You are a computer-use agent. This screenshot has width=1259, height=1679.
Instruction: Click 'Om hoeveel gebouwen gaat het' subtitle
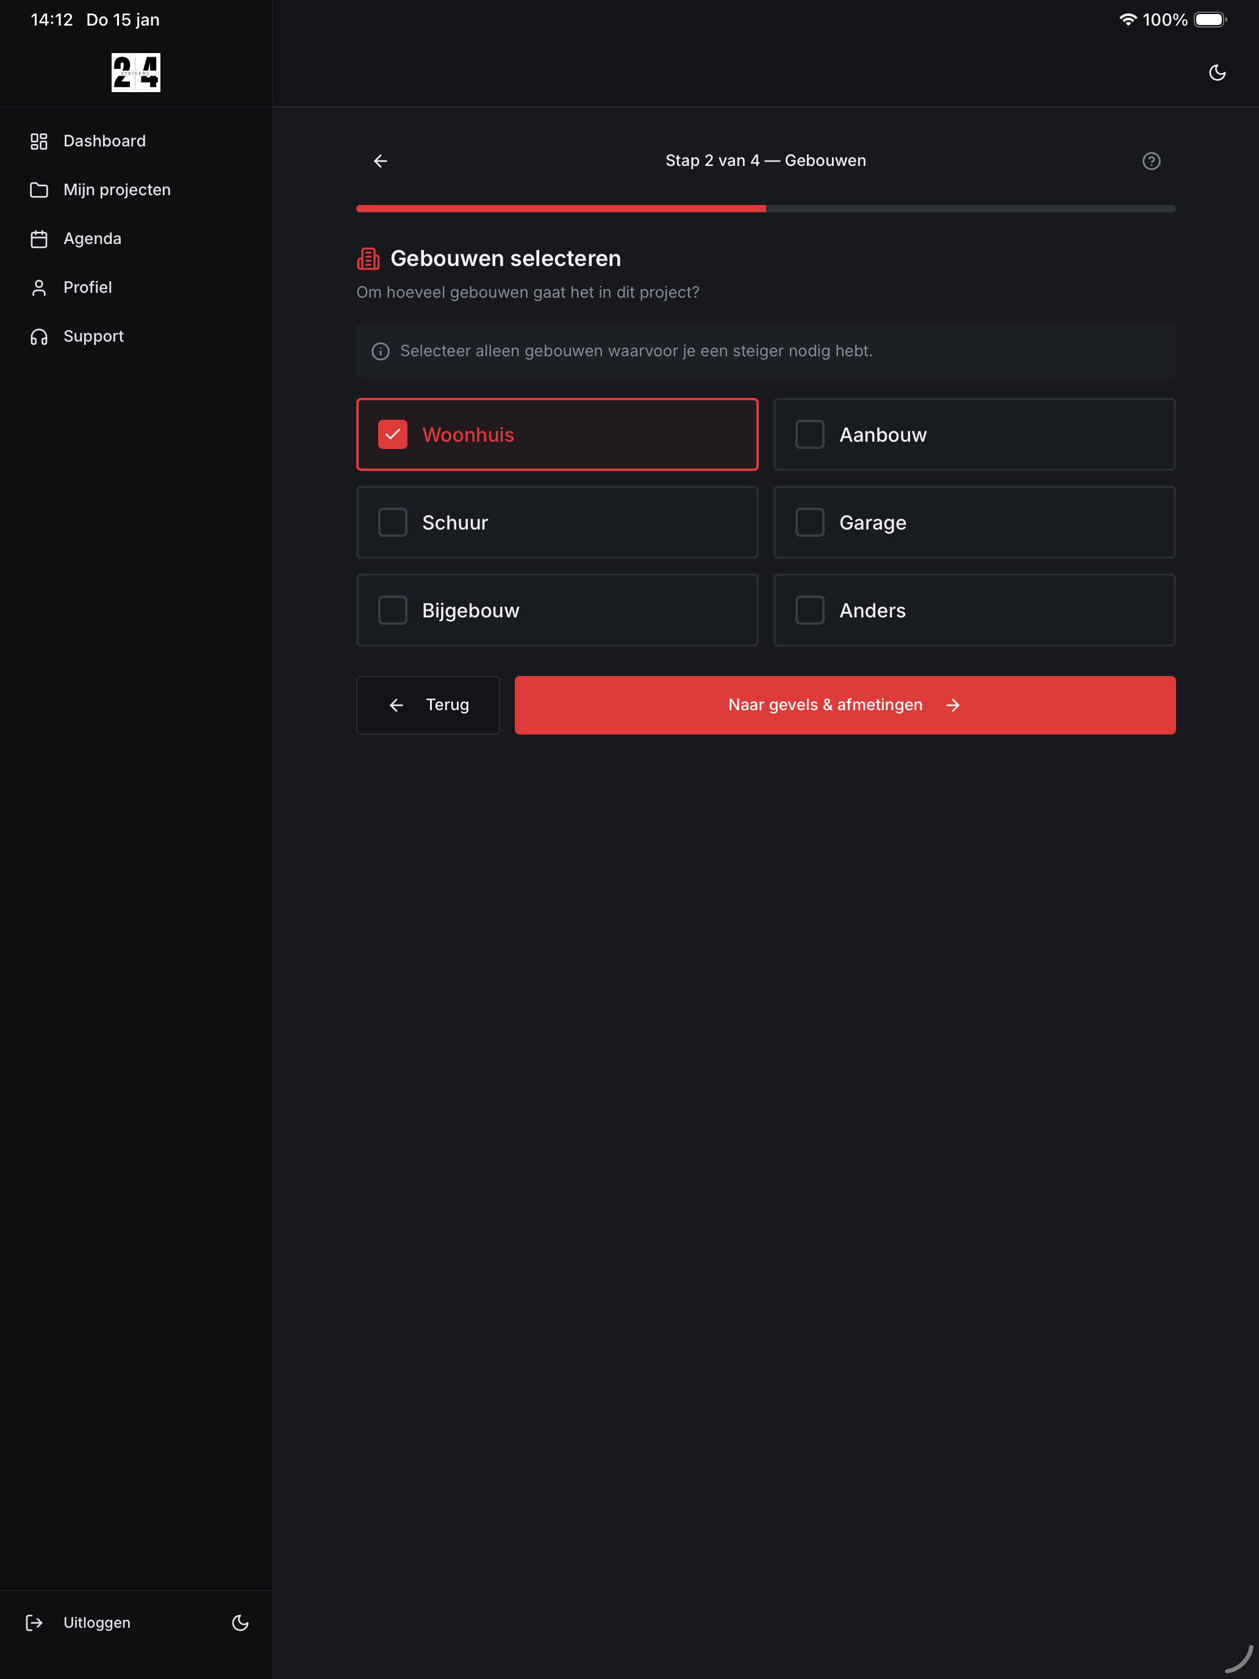[528, 292]
